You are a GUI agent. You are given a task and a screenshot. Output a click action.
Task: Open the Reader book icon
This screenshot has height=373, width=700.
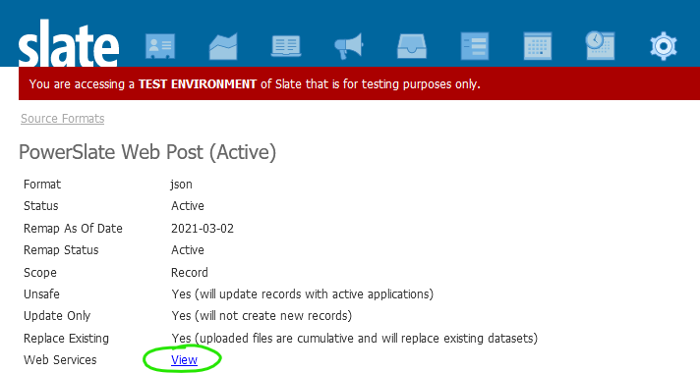[x=286, y=46]
